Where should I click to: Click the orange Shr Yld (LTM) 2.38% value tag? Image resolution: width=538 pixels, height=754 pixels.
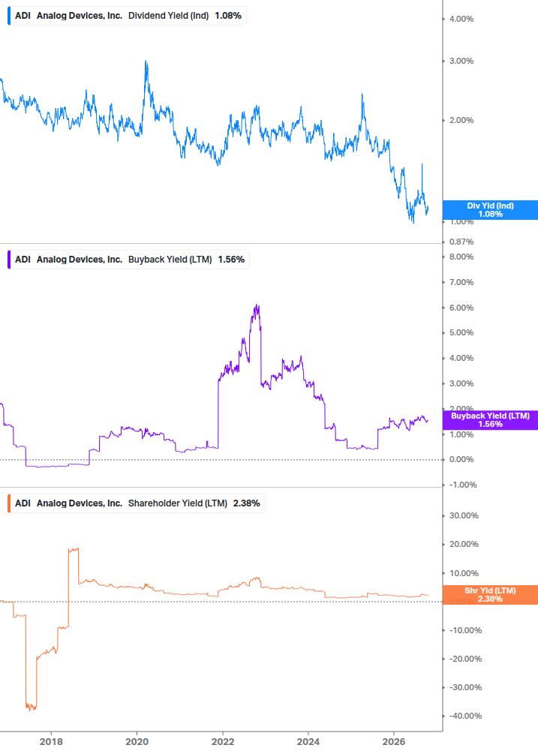(490, 595)
